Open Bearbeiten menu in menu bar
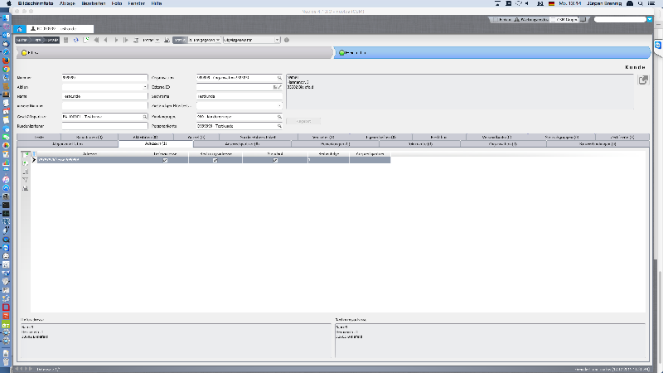663x373 pixels. pyautogui.click(x=94, y=3)
